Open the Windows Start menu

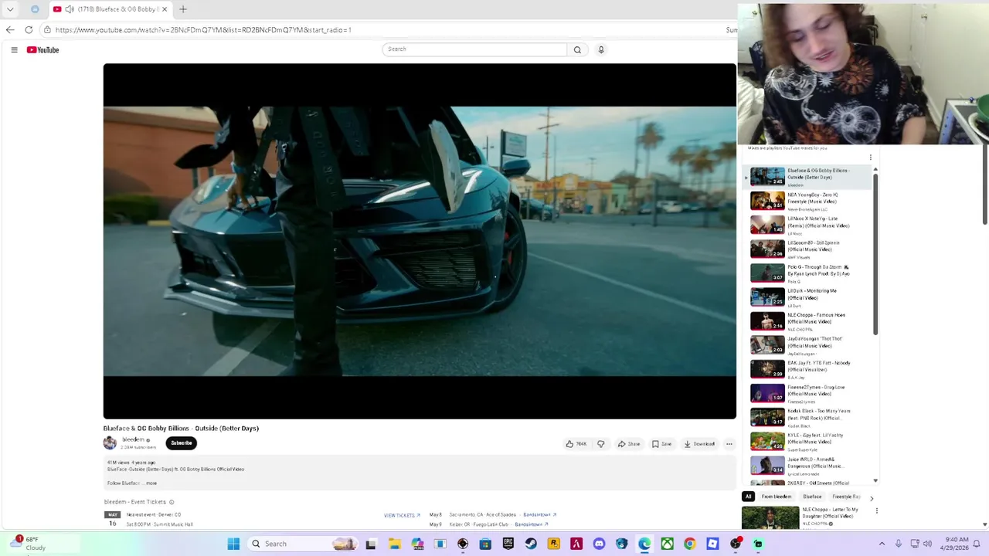tap(233, 544)
